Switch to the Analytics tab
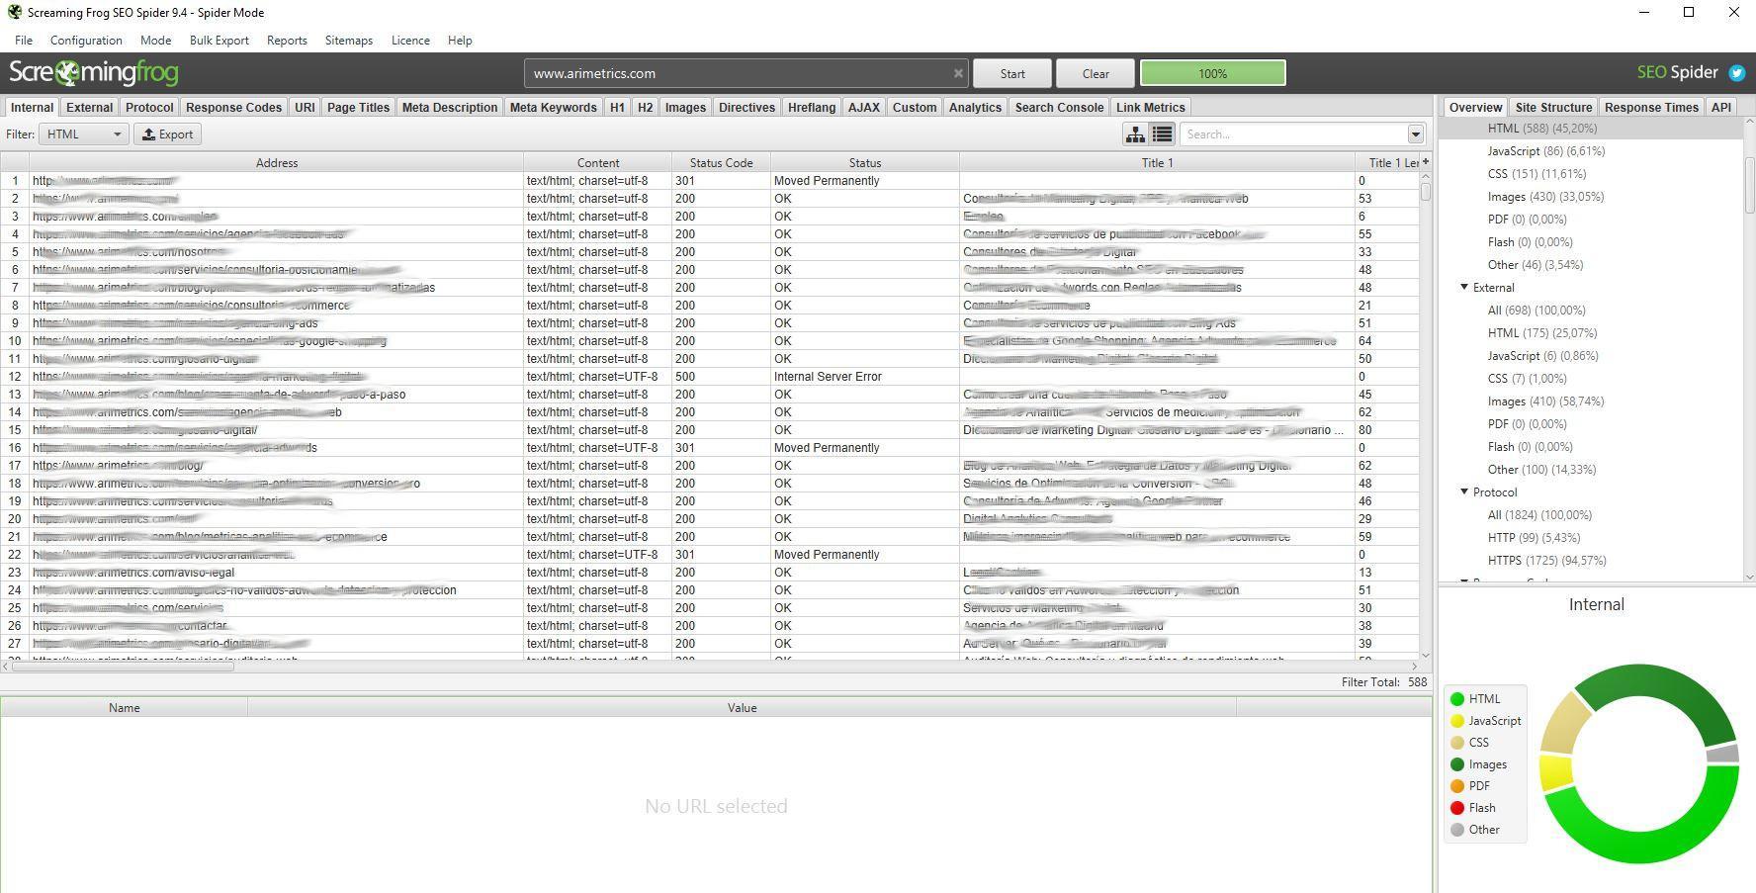Image resolution: width=1756 pixels, height=893 pixels. click(975, 108)
